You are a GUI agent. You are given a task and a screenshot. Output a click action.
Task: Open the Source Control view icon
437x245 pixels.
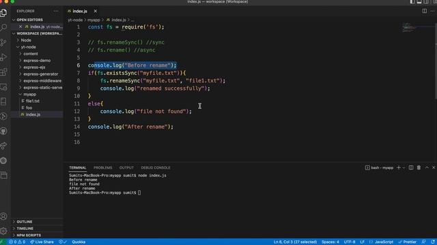click(3, 42)
